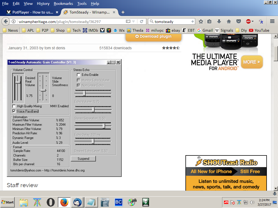
Task: Click the Start button
Action: (x=7, y=202)
